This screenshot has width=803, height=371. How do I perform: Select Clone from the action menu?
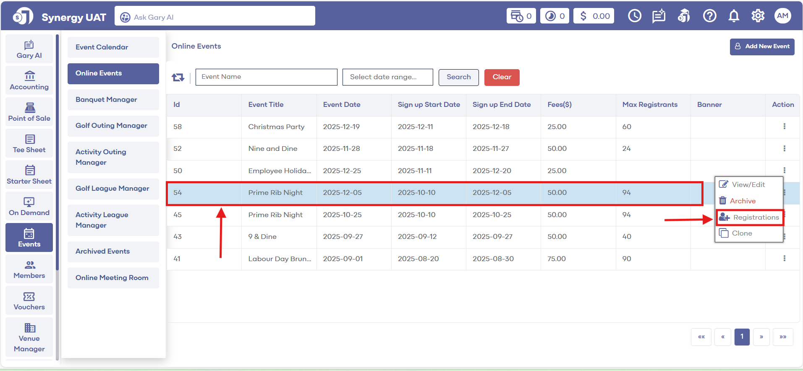(x=741, y=233)
